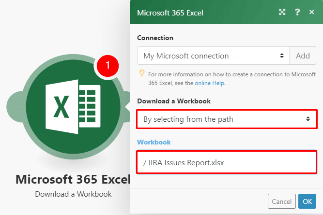Expand the module dialog to full screen
Screen dimensions: 323x215
(282, 13)
